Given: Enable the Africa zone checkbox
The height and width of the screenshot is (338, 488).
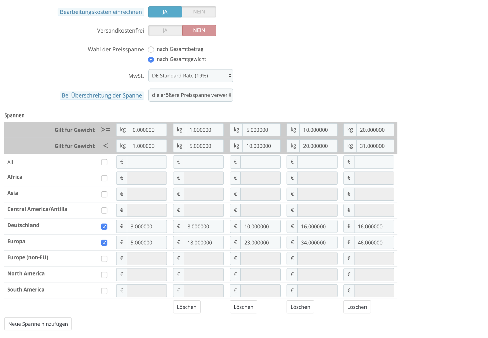Looking at the screenshot, I should pos(104,178).
